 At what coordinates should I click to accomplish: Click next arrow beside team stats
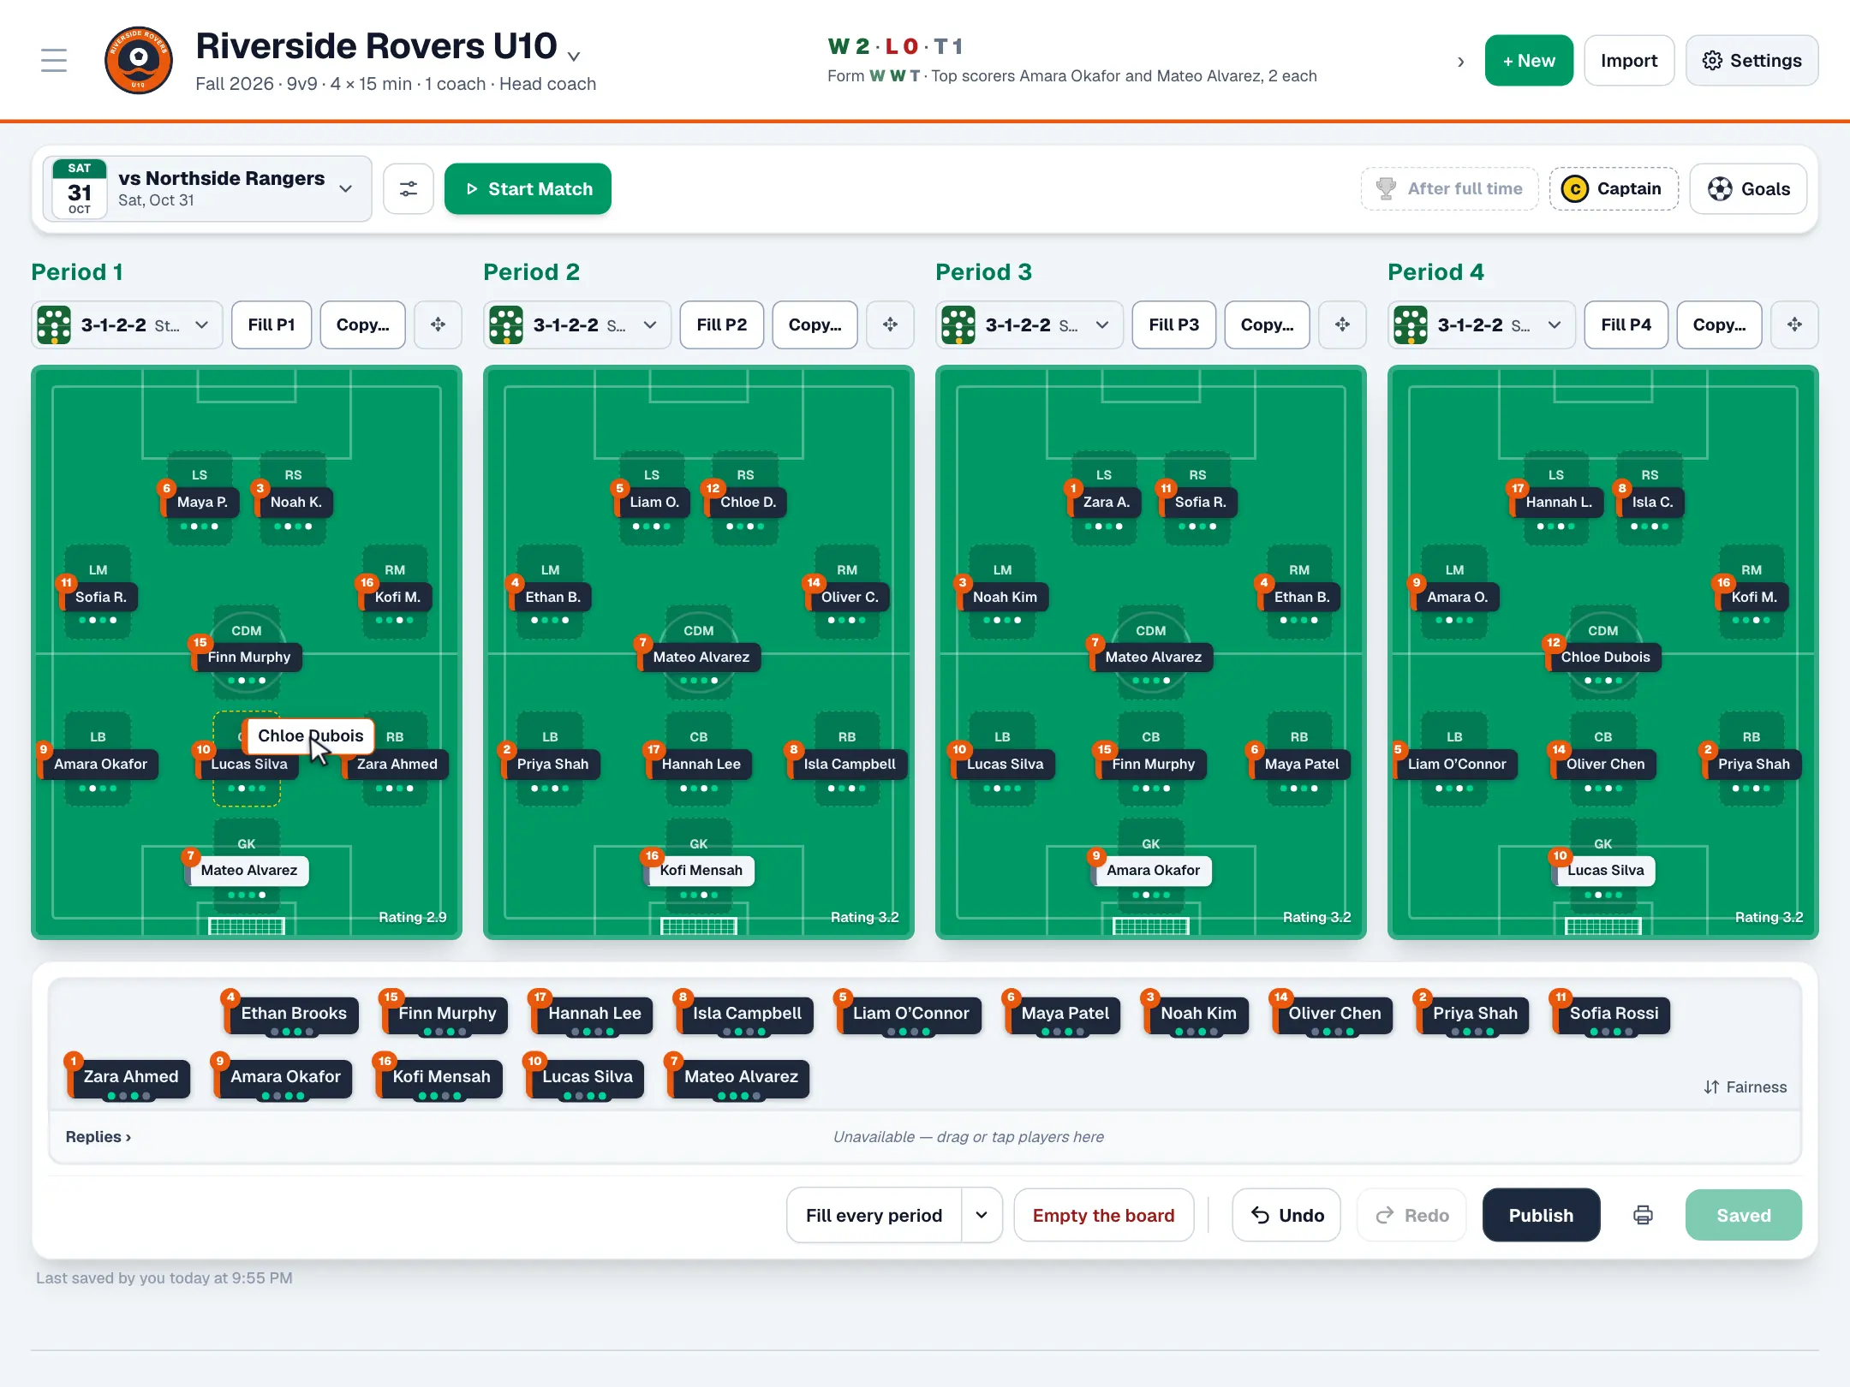pos(1461,62)
